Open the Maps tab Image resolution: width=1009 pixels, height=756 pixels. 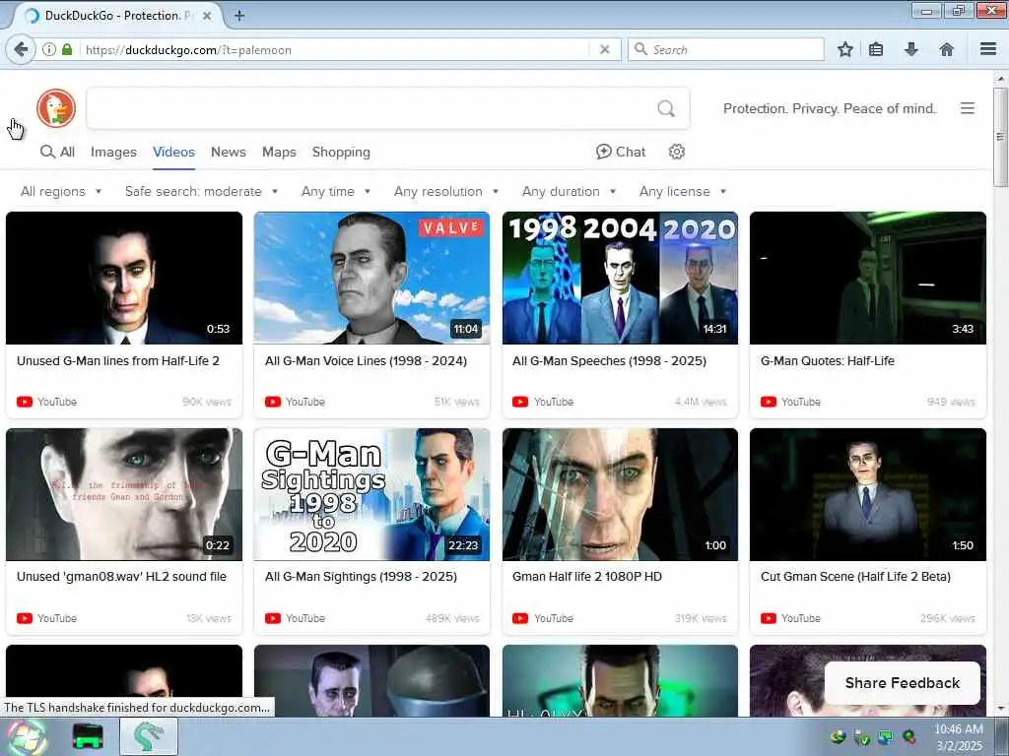coord(279,152)
